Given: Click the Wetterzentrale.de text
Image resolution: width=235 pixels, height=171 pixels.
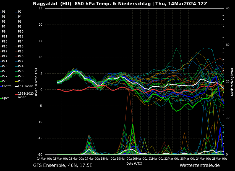Looking at the screenshot, I should tap(199, 165).
